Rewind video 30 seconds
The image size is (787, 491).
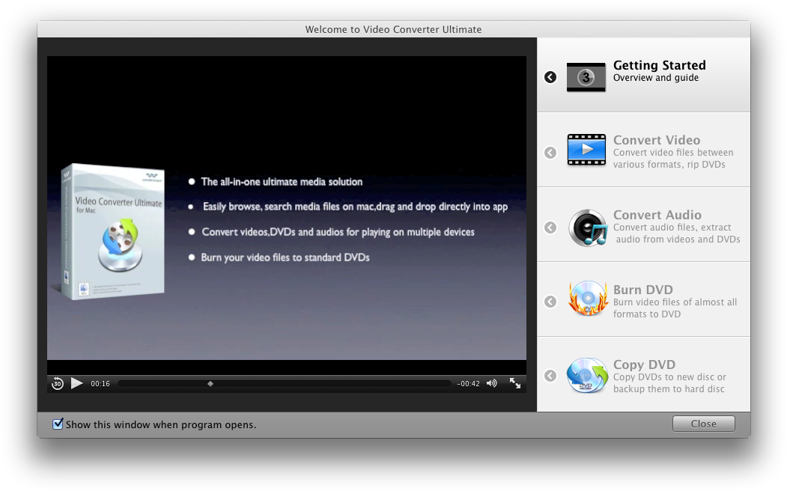click(58, 383)
